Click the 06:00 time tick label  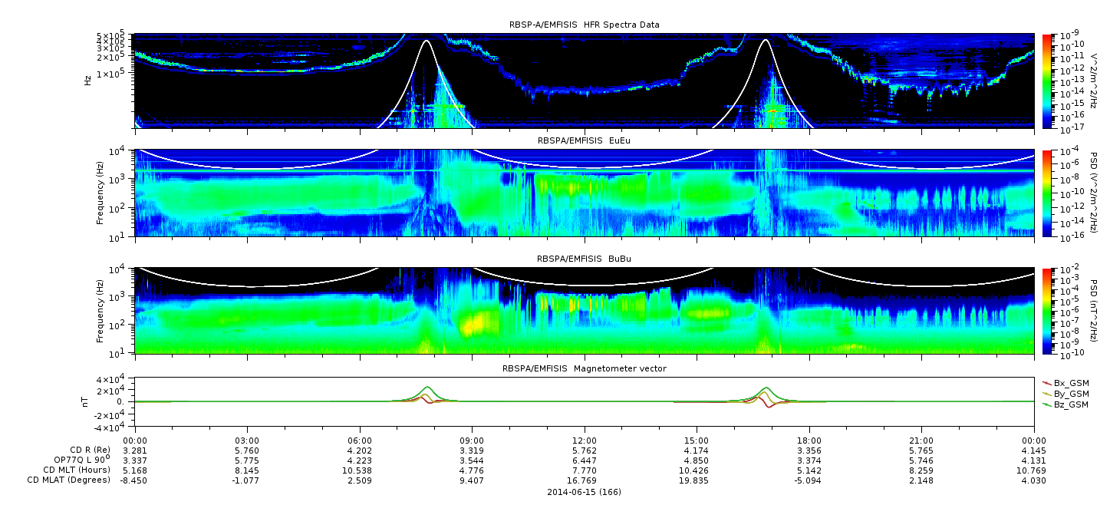(360, 440)
